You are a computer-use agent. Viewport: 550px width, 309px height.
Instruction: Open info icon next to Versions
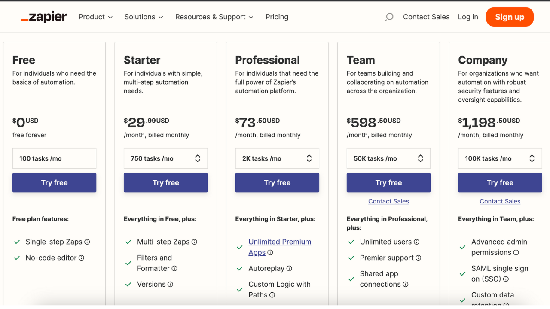(170, 285)
